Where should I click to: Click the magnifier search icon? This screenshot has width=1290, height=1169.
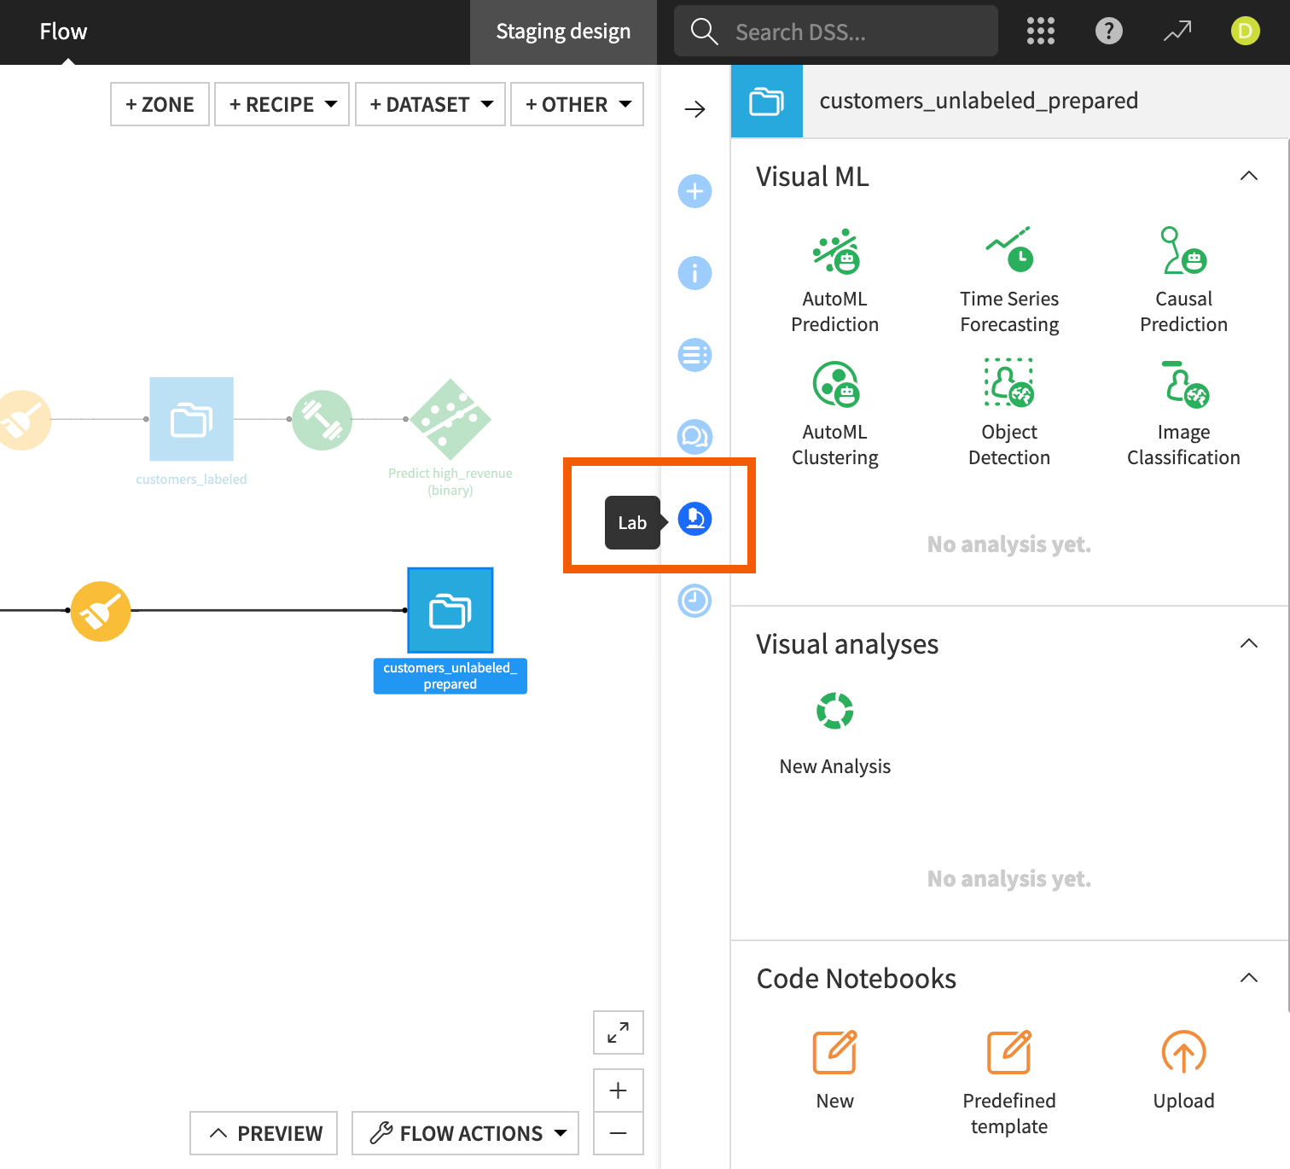tap(704, 32)
